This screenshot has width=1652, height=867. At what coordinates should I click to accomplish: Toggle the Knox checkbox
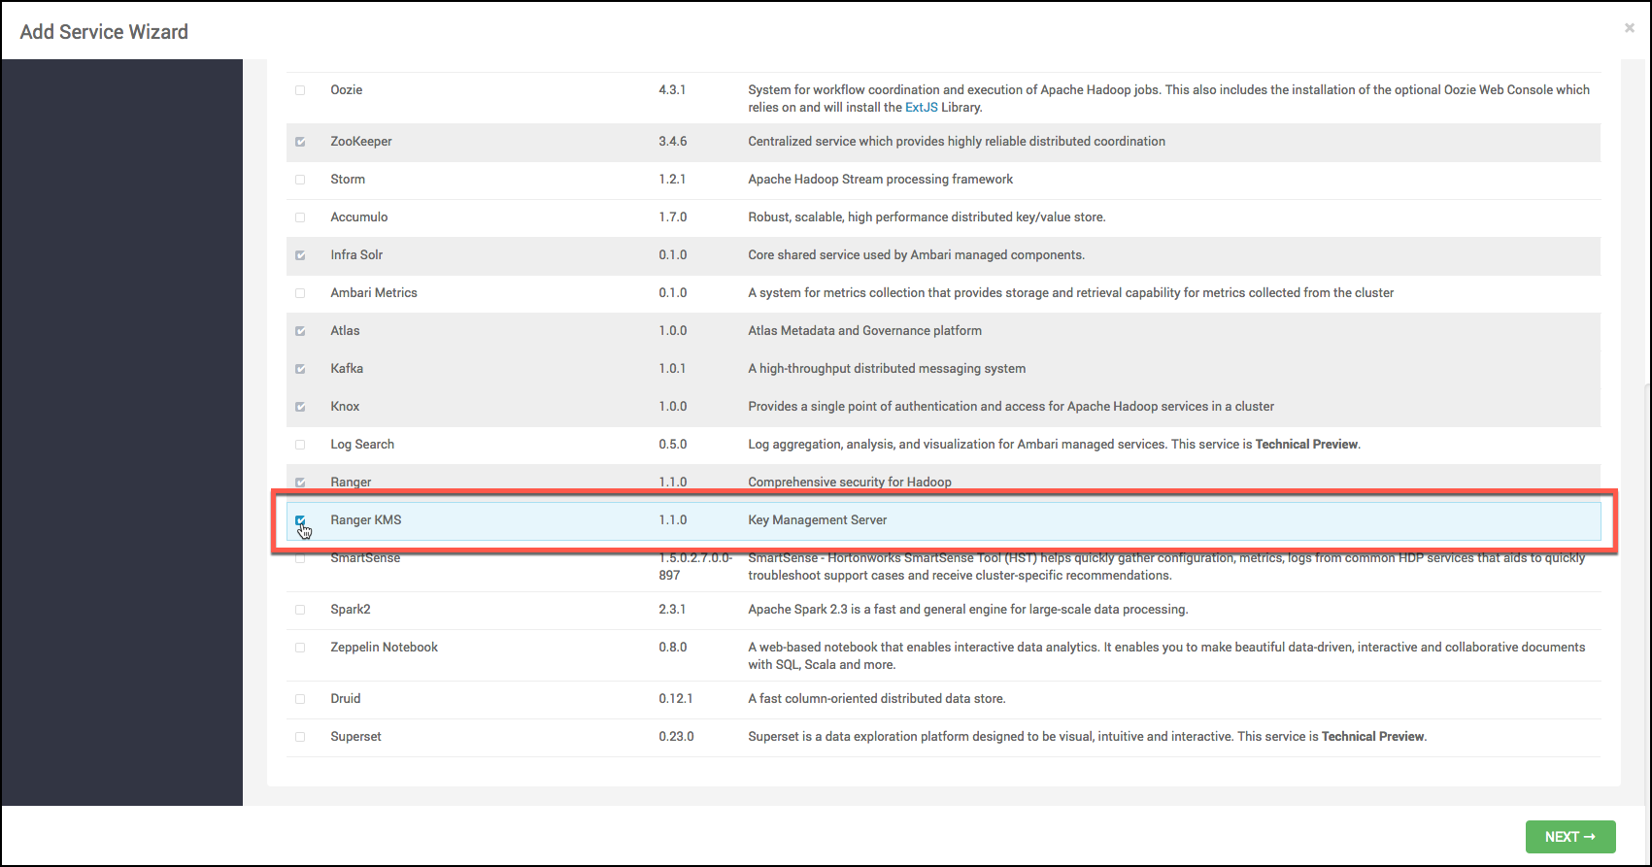(300, 407)
